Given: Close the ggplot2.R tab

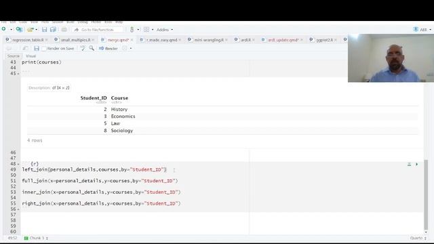Looking at the screenshot, I should pyautogui.click(x=336, y=40).
